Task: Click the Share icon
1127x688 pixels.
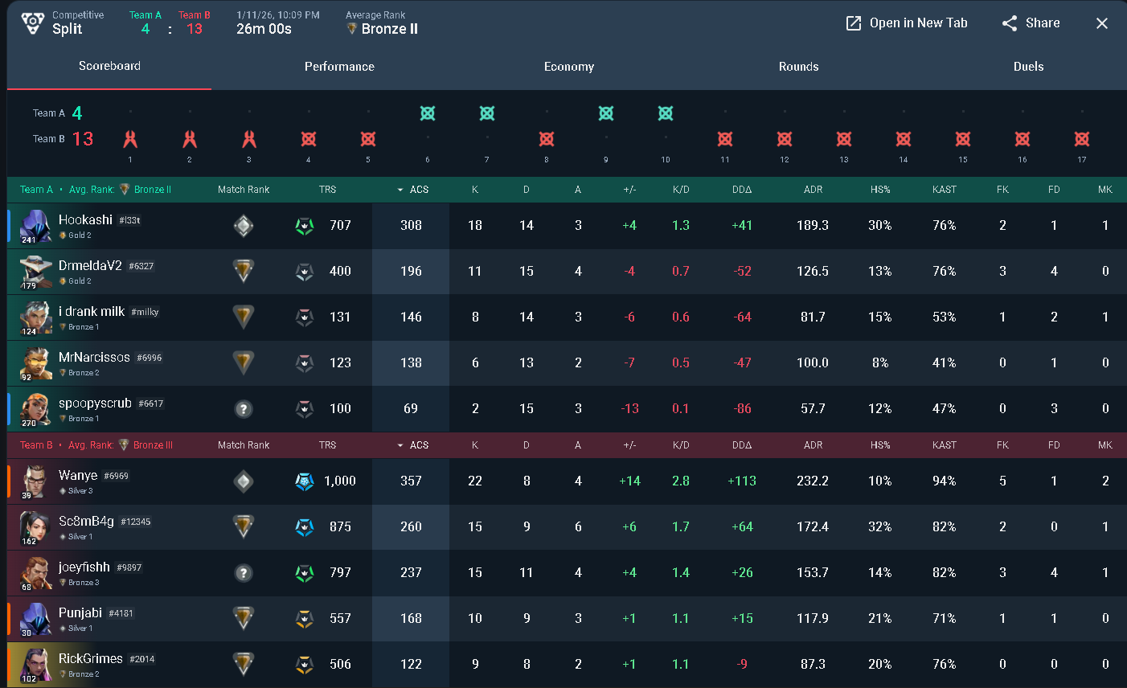Action: click(1010, 23)
